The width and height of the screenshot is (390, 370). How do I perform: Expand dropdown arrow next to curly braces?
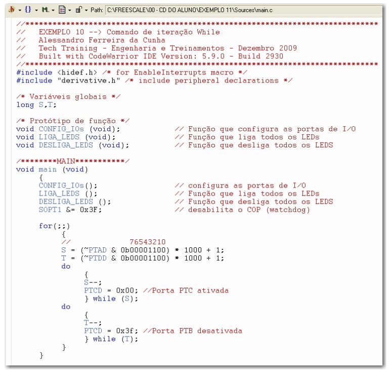click(36, 10)
